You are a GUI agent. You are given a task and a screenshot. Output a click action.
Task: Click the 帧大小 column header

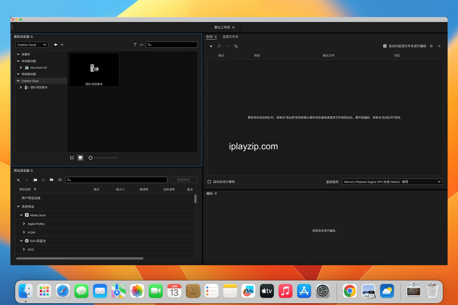point(120,189)
